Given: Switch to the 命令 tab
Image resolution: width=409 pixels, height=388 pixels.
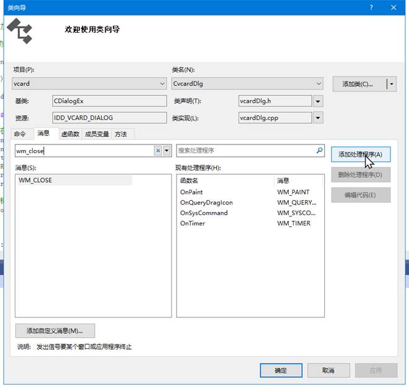Looking at the screenshot, I should click(20, 134).
